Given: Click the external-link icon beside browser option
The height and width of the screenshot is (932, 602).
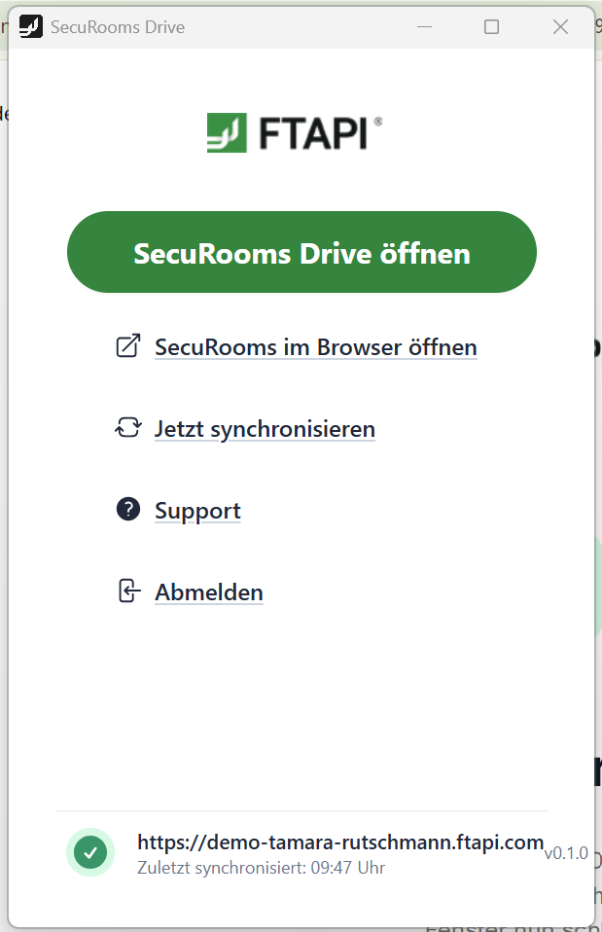Looking at the screenshot, I should click(x=128, y=345).
